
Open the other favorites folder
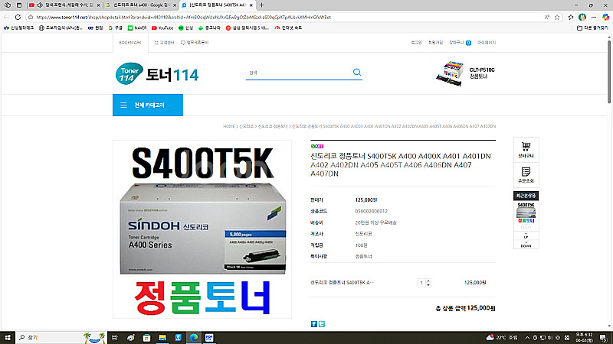pyautogui.click(x=592, y=28)
